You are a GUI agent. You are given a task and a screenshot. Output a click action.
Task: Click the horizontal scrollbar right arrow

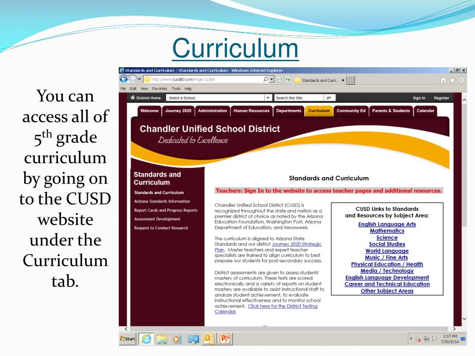click(x=454, y=329)
